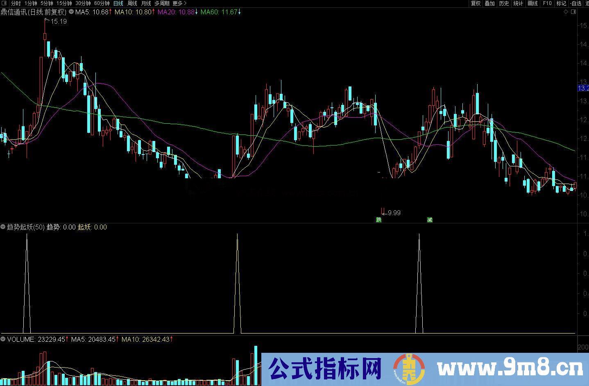Click the 趋势: 0.00 value
The width and height of the screenshot is (589, 386).
[x=61, y=227]
